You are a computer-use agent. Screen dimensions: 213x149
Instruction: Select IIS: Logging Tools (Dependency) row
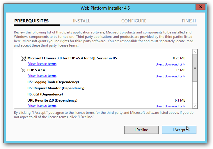[53, 82]
